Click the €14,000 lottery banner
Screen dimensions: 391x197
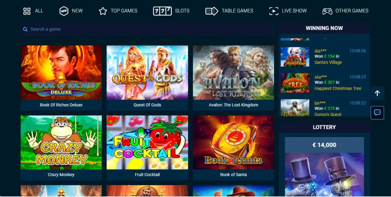(325, 167)
